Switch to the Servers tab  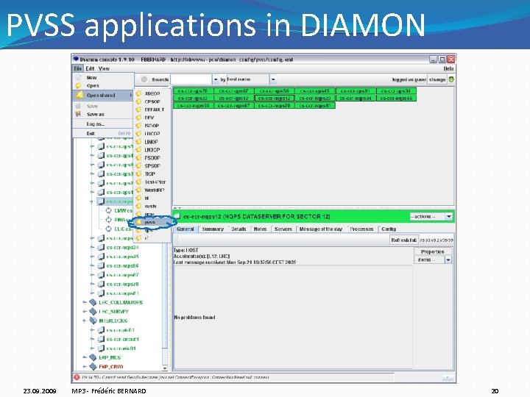point(283,229)
